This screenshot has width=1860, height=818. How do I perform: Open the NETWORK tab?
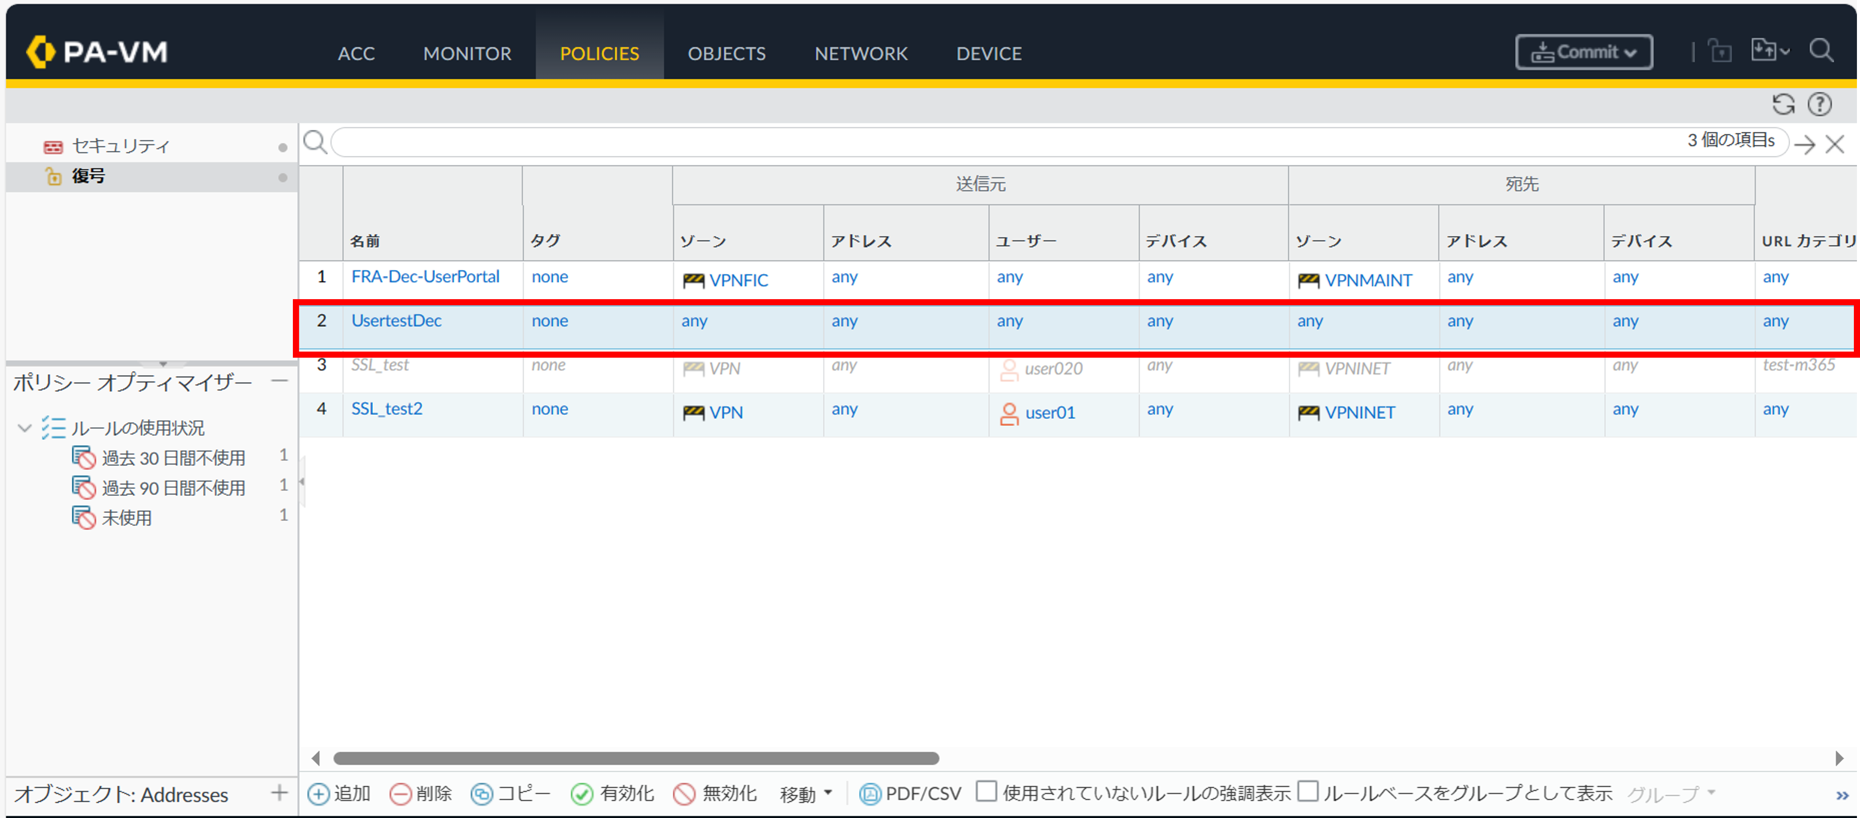861,53
